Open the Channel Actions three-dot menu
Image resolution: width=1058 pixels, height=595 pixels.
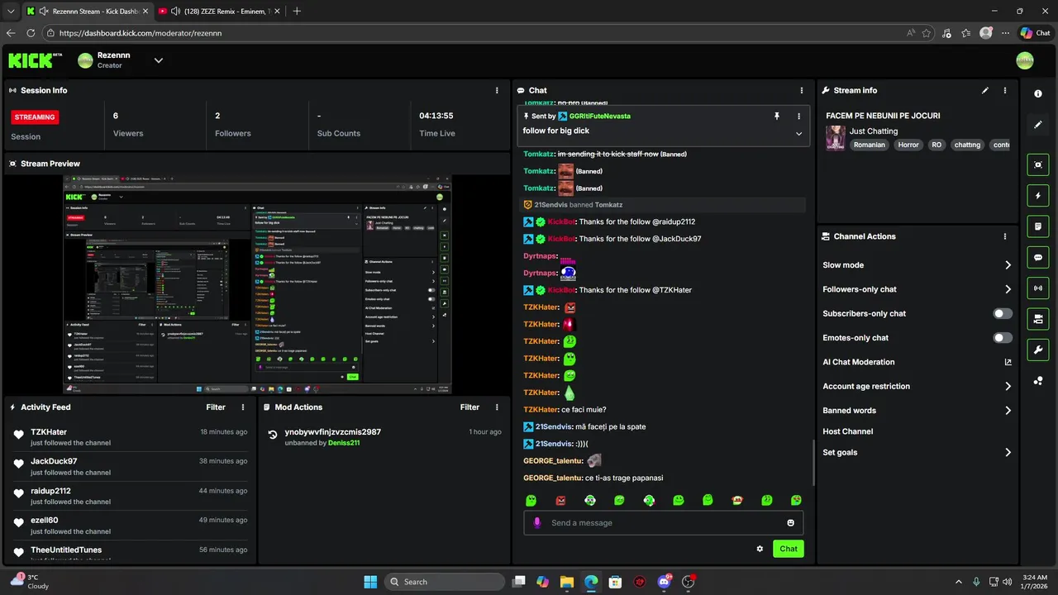click(1005, 236)
